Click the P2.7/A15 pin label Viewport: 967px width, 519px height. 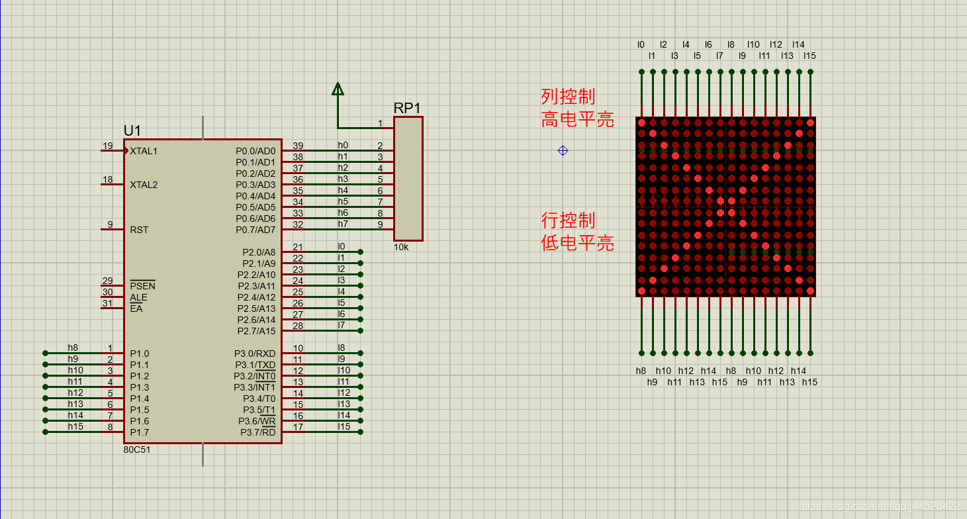257,331
